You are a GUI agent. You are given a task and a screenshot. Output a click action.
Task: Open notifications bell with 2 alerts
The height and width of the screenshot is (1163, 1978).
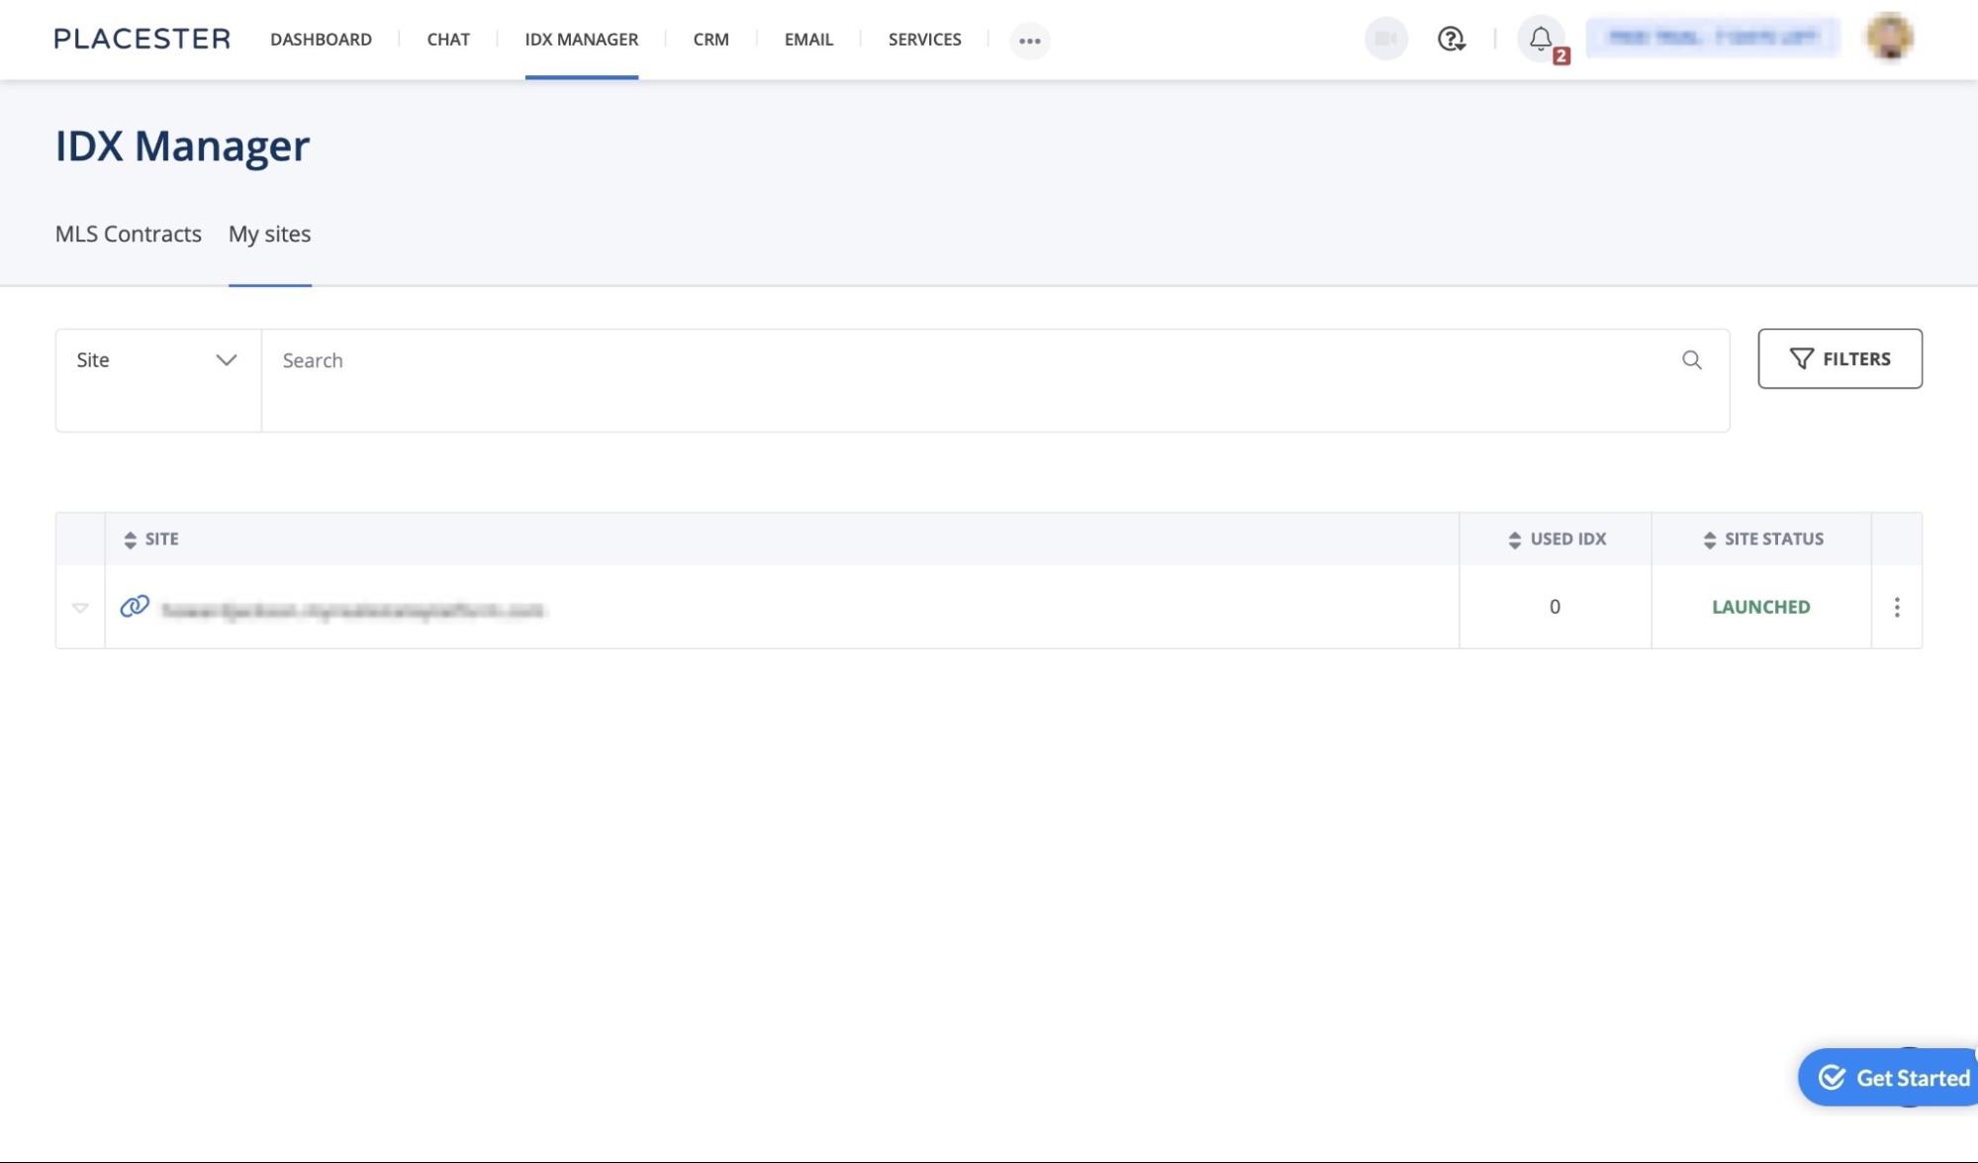click(1541, 40)
